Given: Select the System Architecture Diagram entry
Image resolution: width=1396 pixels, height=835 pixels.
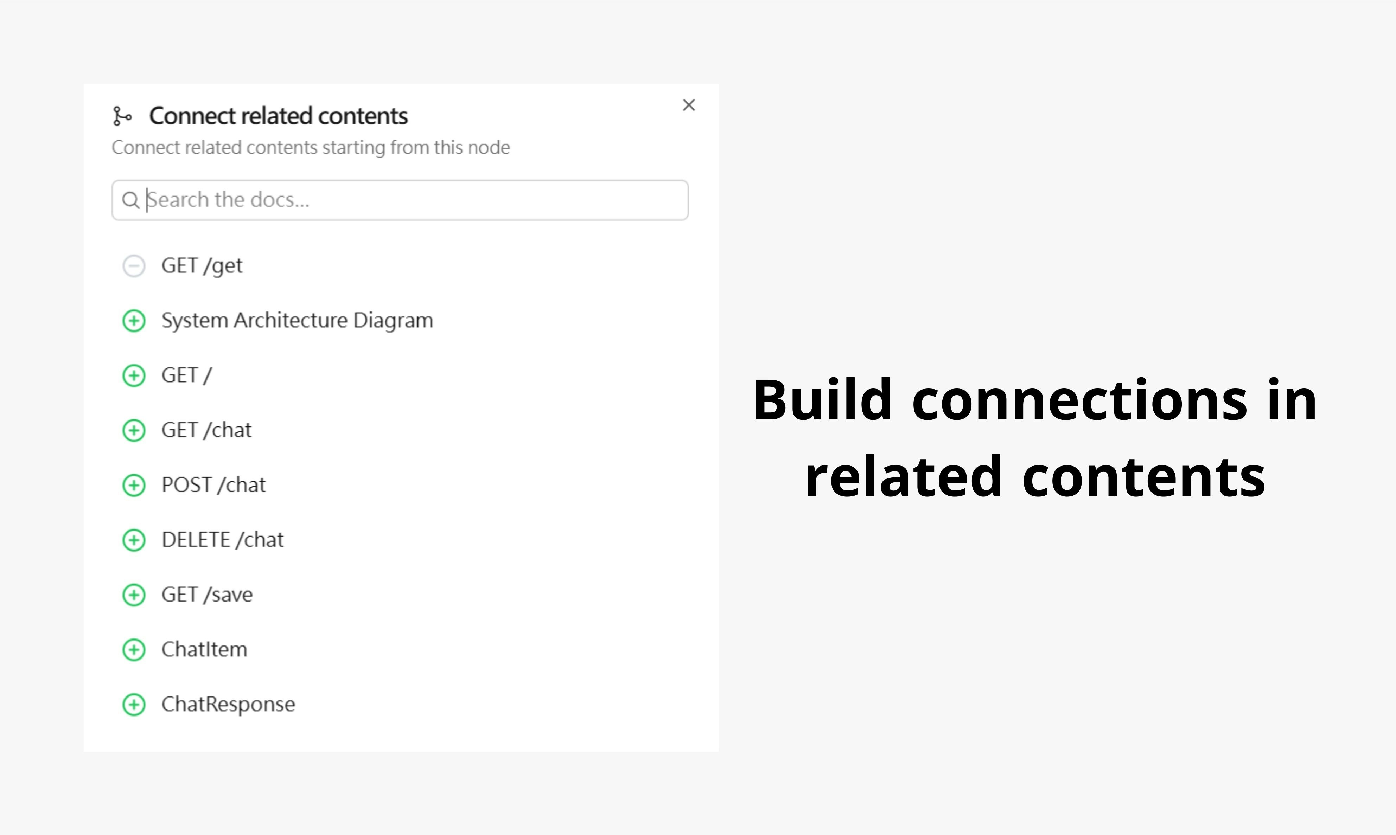Looking at the screenshot, I should [297, 320].
